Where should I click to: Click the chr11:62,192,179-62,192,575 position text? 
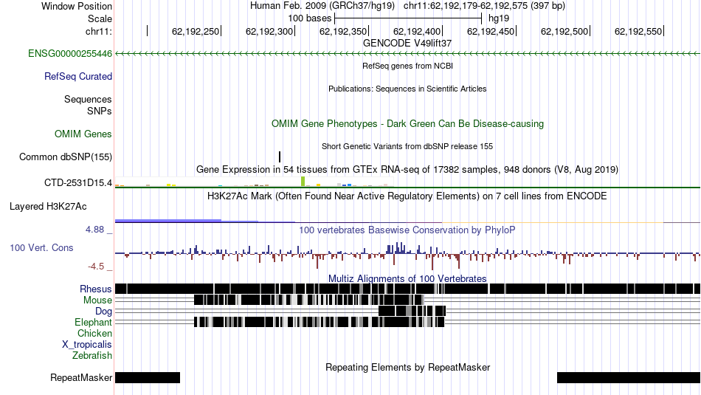(484, 6)
